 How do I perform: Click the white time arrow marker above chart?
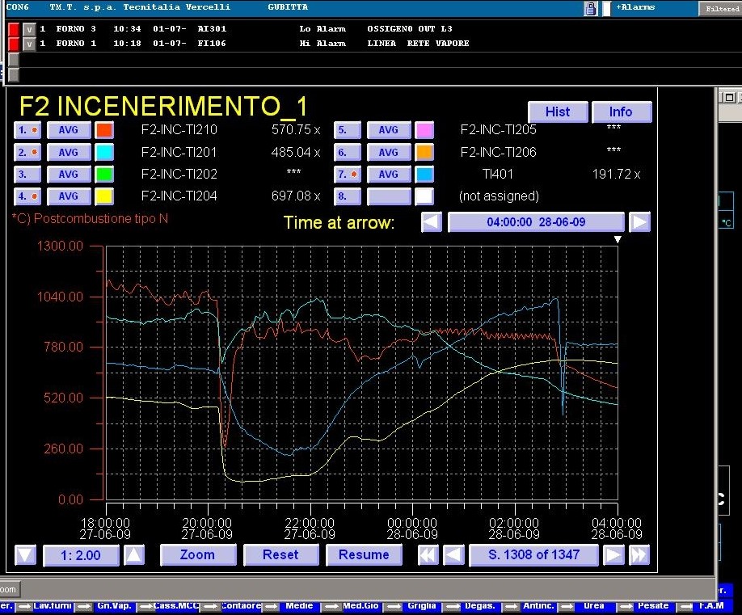pos(618,239)
